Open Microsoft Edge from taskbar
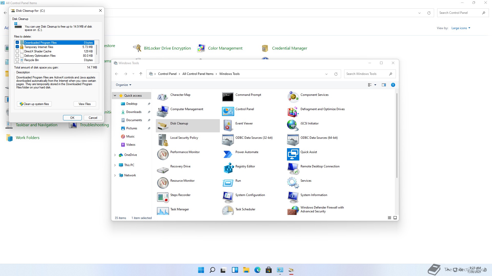This screenshot has width=492, height=276. coord(257,270)
